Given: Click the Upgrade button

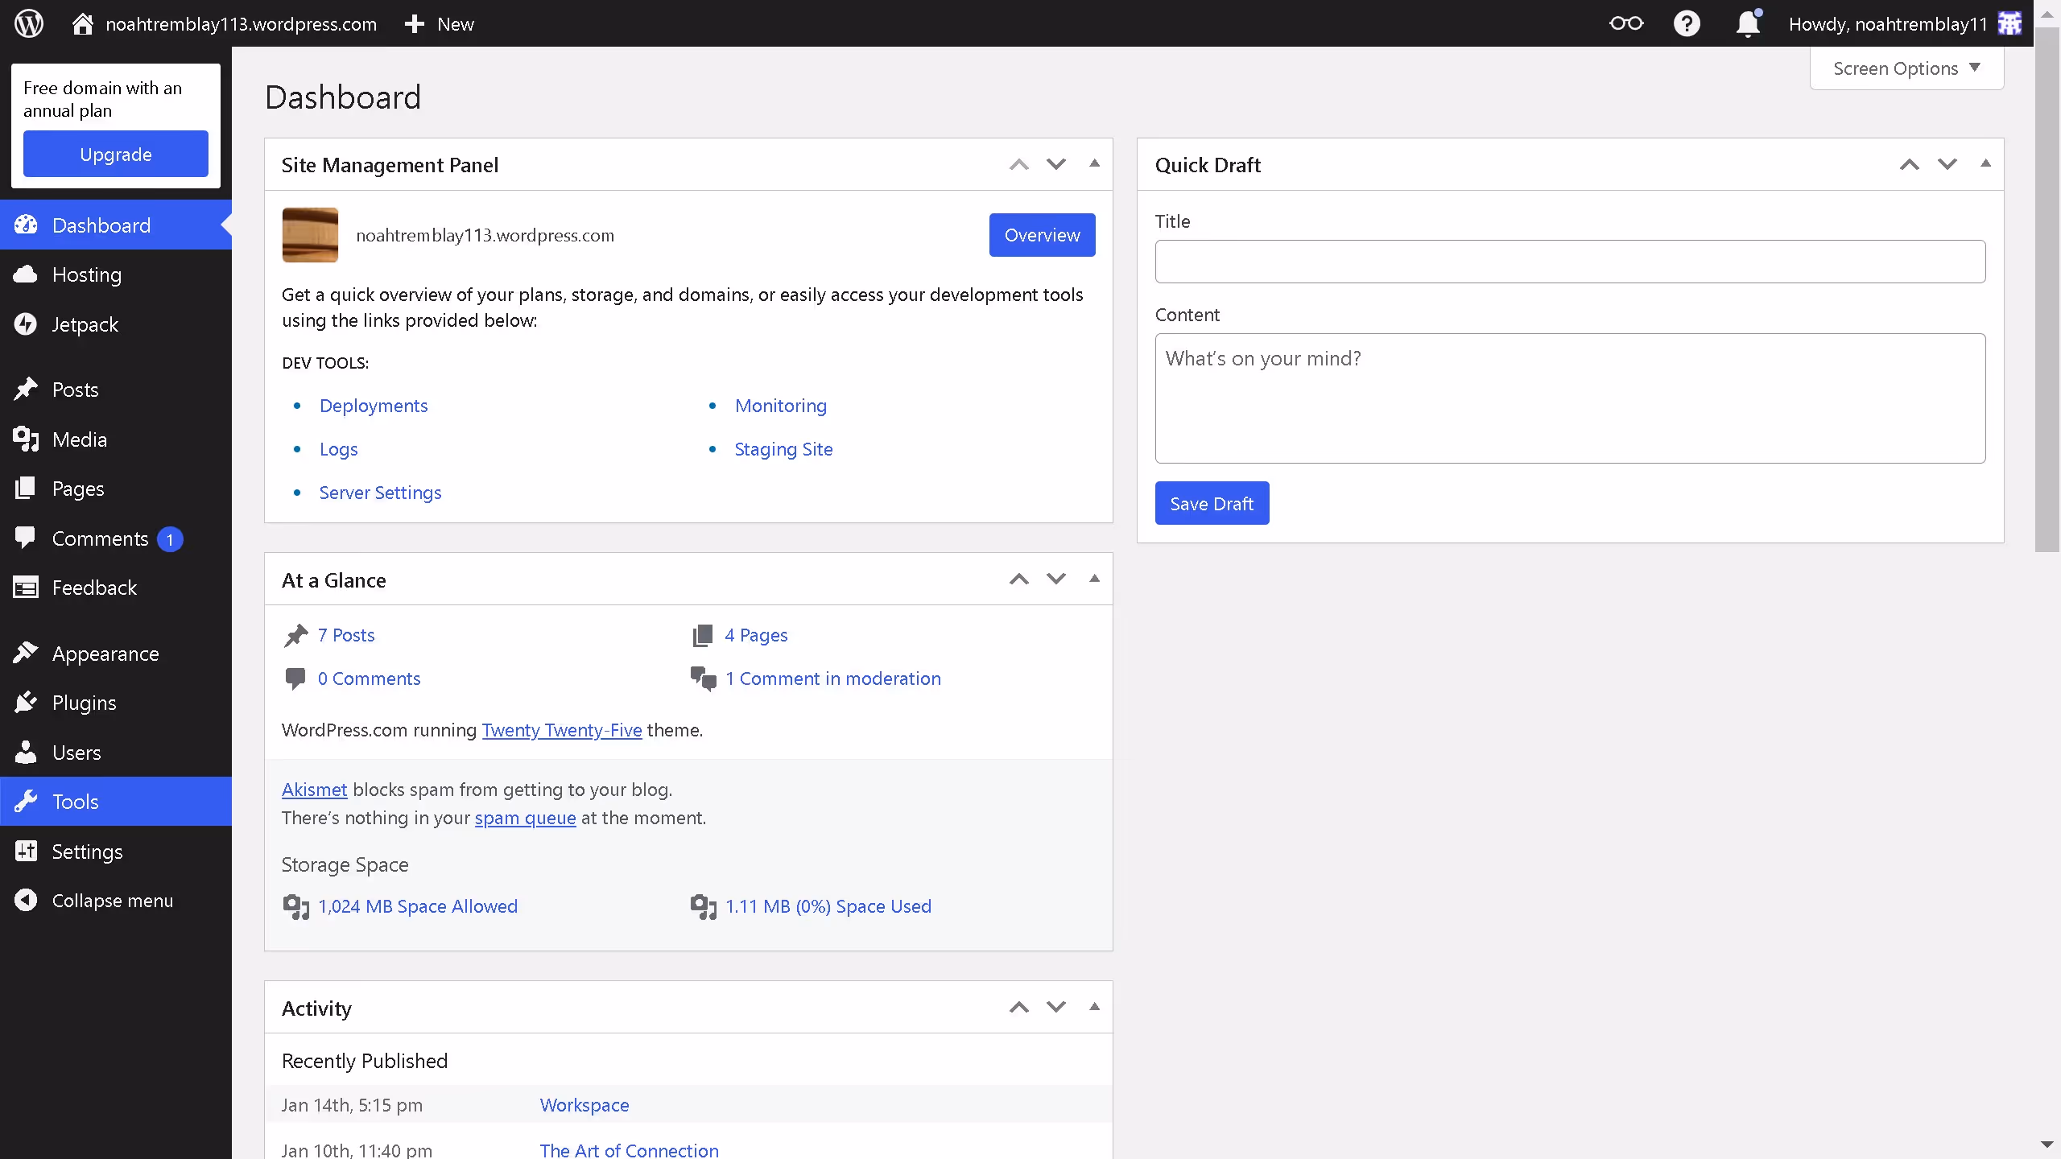Looking at the screenshot, I should (115, 154).
